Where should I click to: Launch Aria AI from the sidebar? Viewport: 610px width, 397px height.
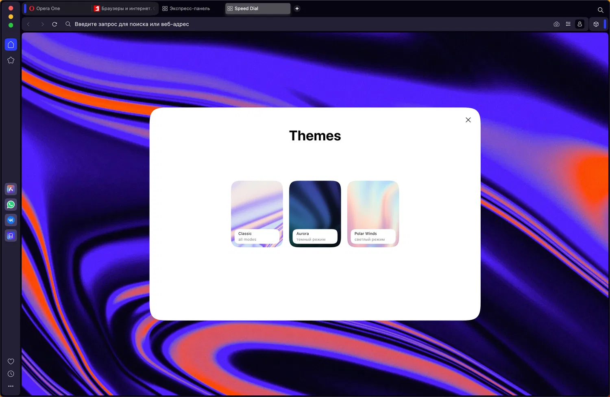click(x=11, y=189)
